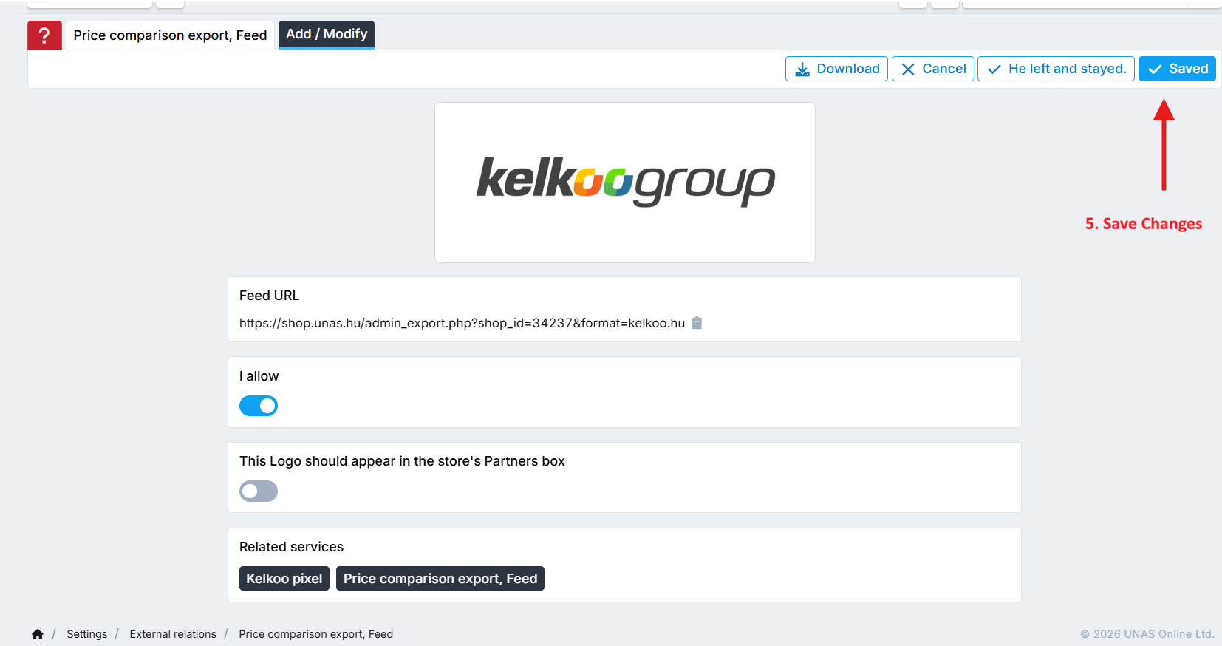Click the blue Saved button
This screenshot has height=646, width=1222.
[1177, 69]
